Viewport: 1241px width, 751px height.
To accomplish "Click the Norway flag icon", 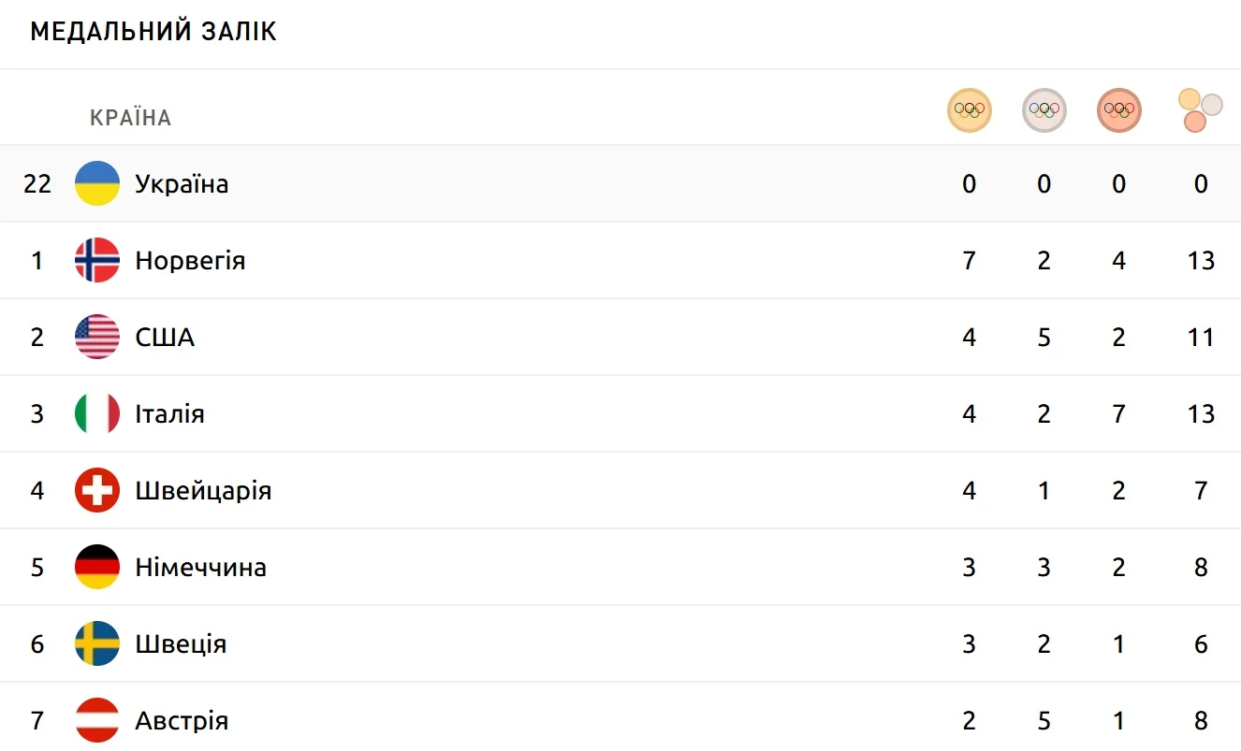I will 97,260.
